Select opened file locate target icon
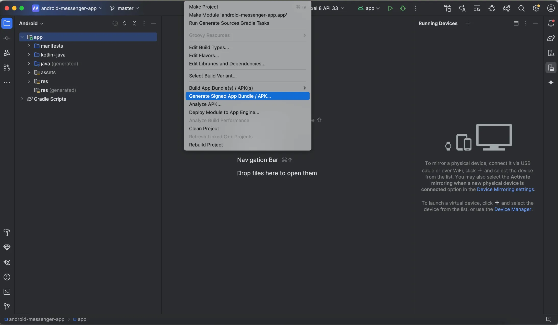Viewport: 558px width, 325px height. click(x=115, y=23)
